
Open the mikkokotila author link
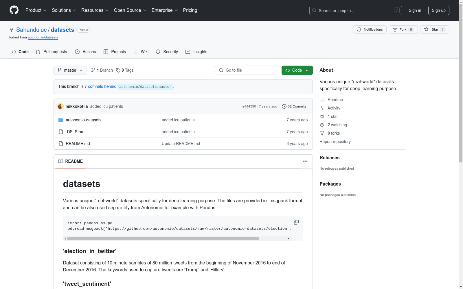coord(77,106)
